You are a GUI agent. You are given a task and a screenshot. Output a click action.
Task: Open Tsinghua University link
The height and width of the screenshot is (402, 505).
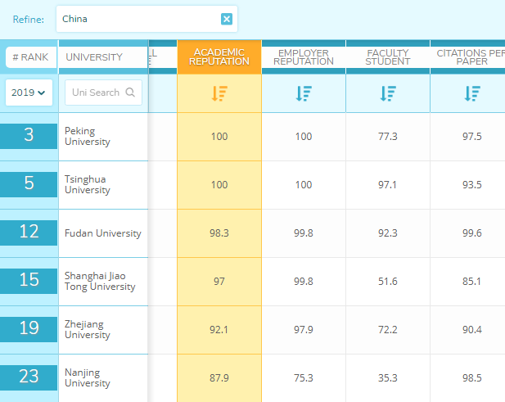[x=88, y=184]
